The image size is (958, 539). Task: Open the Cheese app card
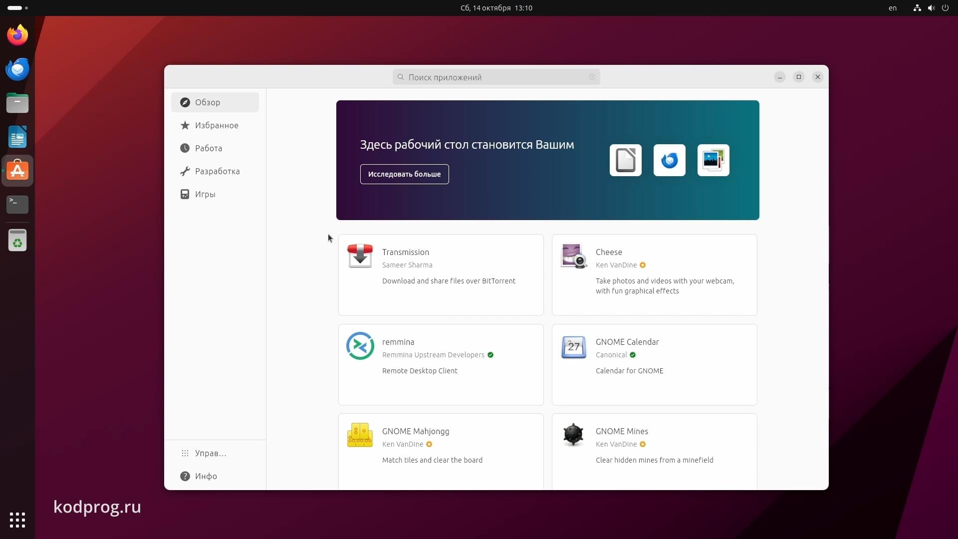click(x=654, y=275)
